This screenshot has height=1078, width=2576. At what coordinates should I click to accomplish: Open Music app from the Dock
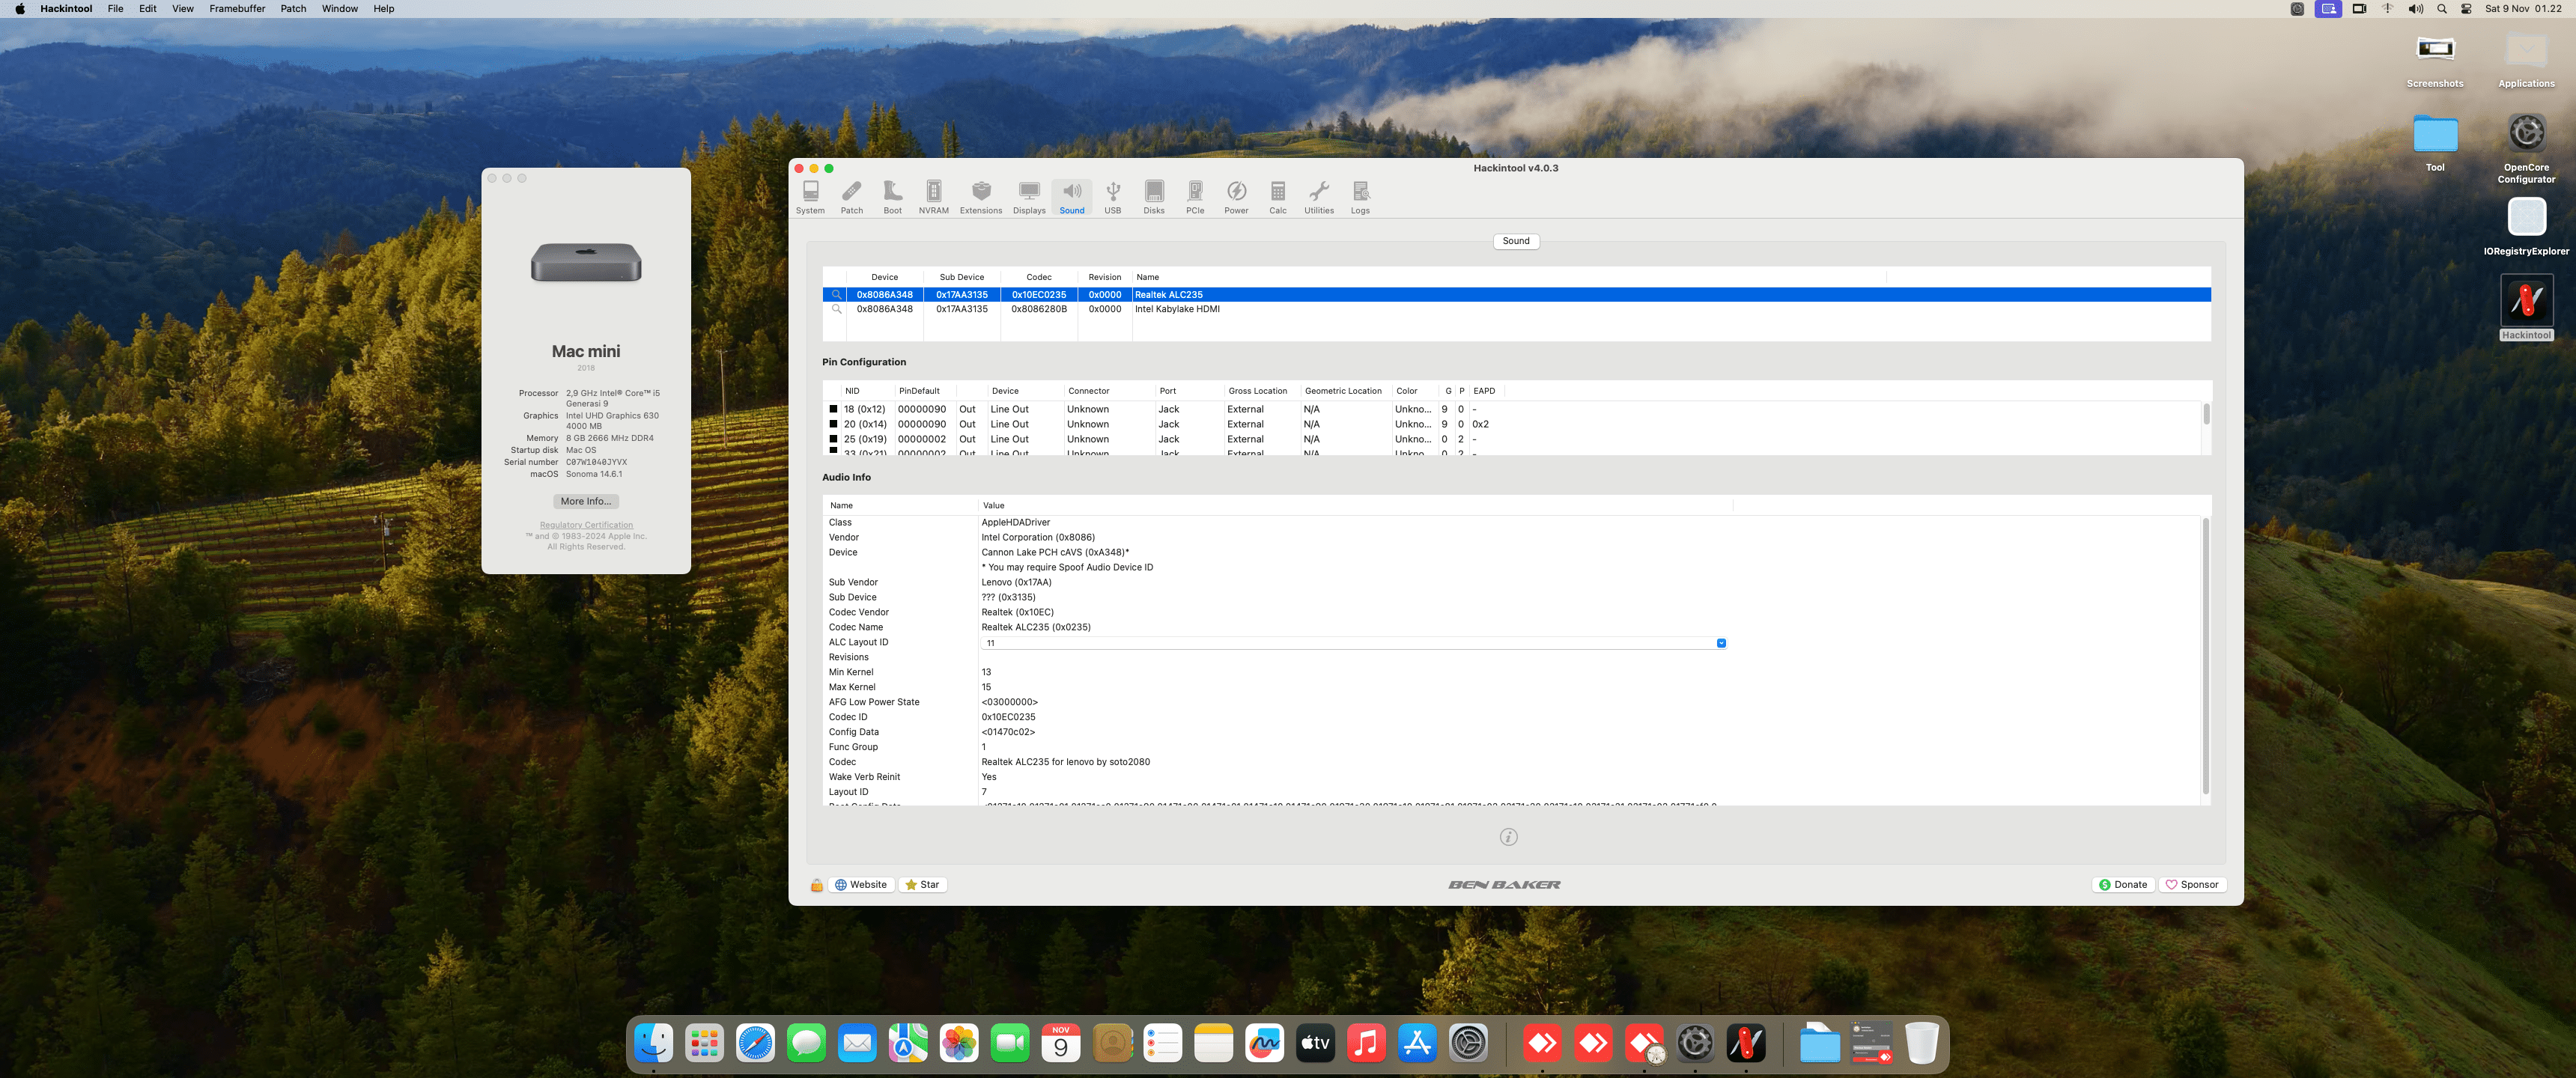pos(1366,1044)
